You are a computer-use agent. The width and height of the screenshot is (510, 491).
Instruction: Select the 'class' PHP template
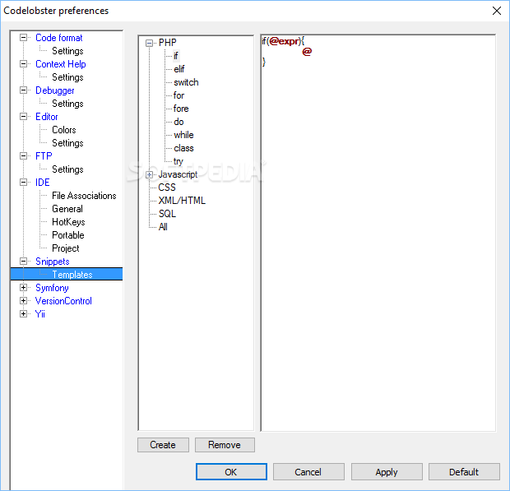click(x=183, y=148)
